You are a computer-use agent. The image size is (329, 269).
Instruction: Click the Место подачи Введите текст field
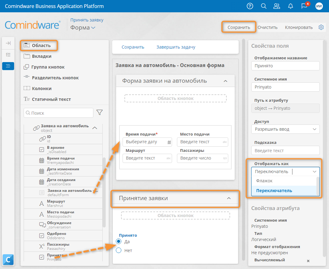(202, 142)
